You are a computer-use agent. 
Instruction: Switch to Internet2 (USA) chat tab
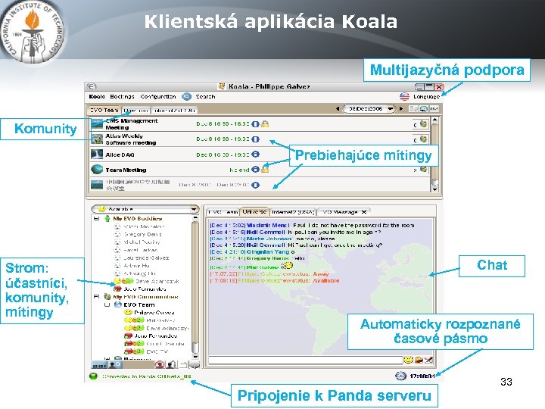pos(293,212)
